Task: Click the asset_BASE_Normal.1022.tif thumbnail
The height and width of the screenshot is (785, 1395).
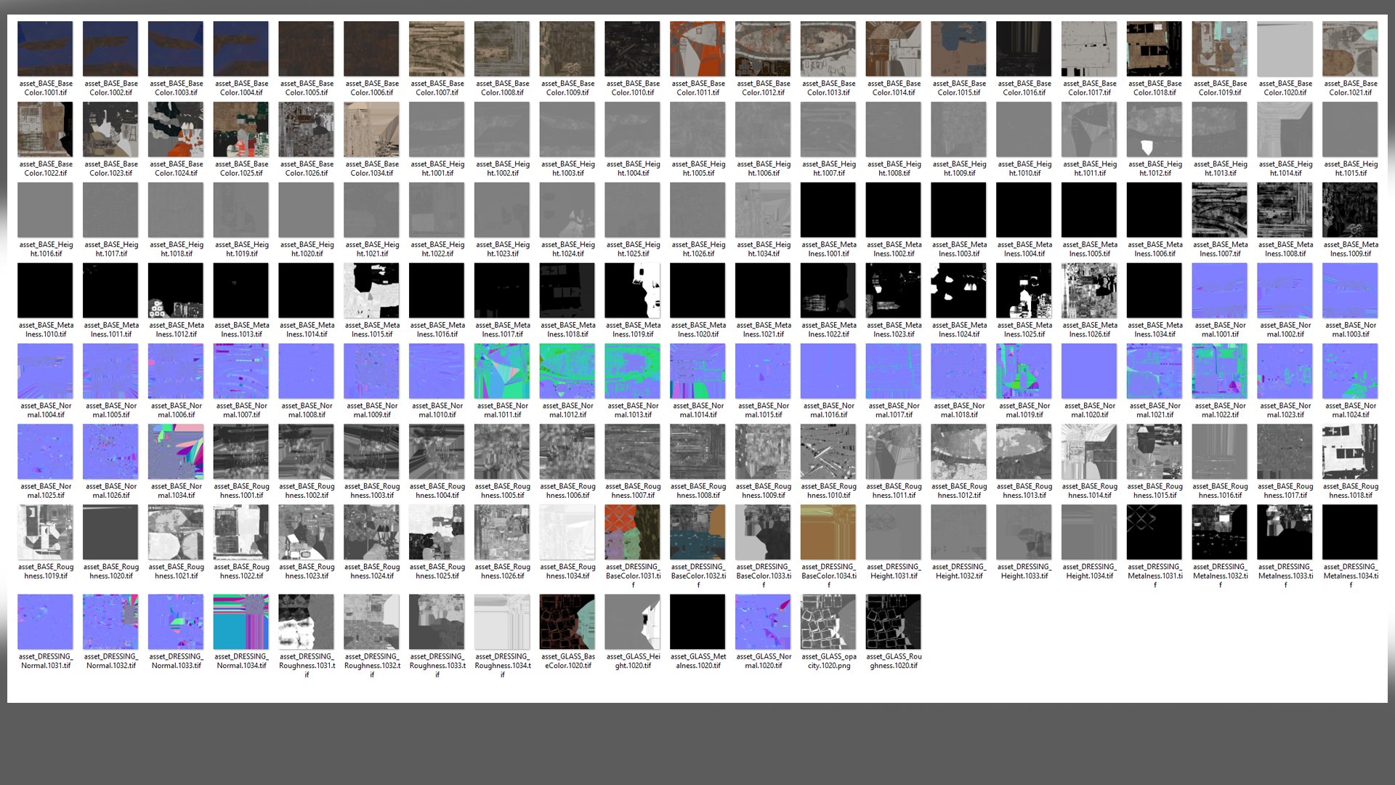Action: 1220,371
